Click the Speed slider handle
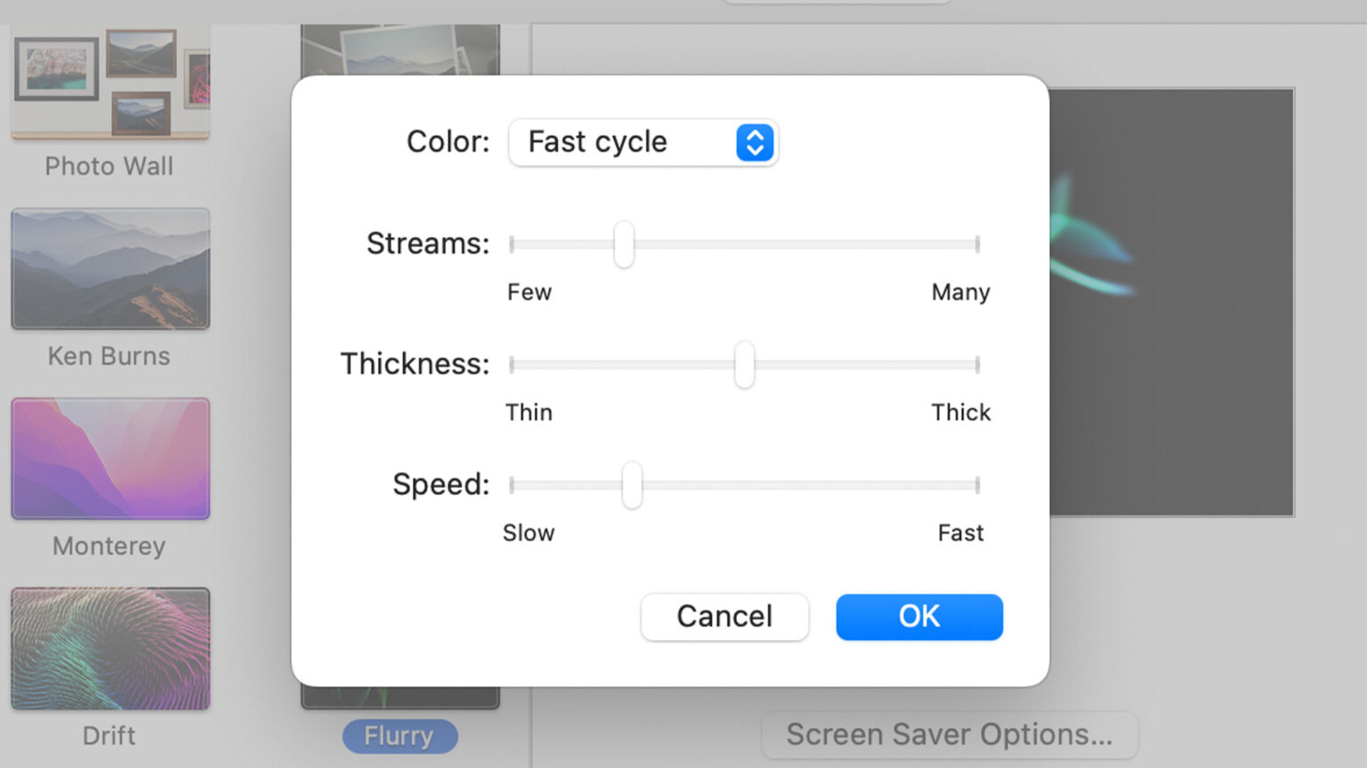 point(632,485)
